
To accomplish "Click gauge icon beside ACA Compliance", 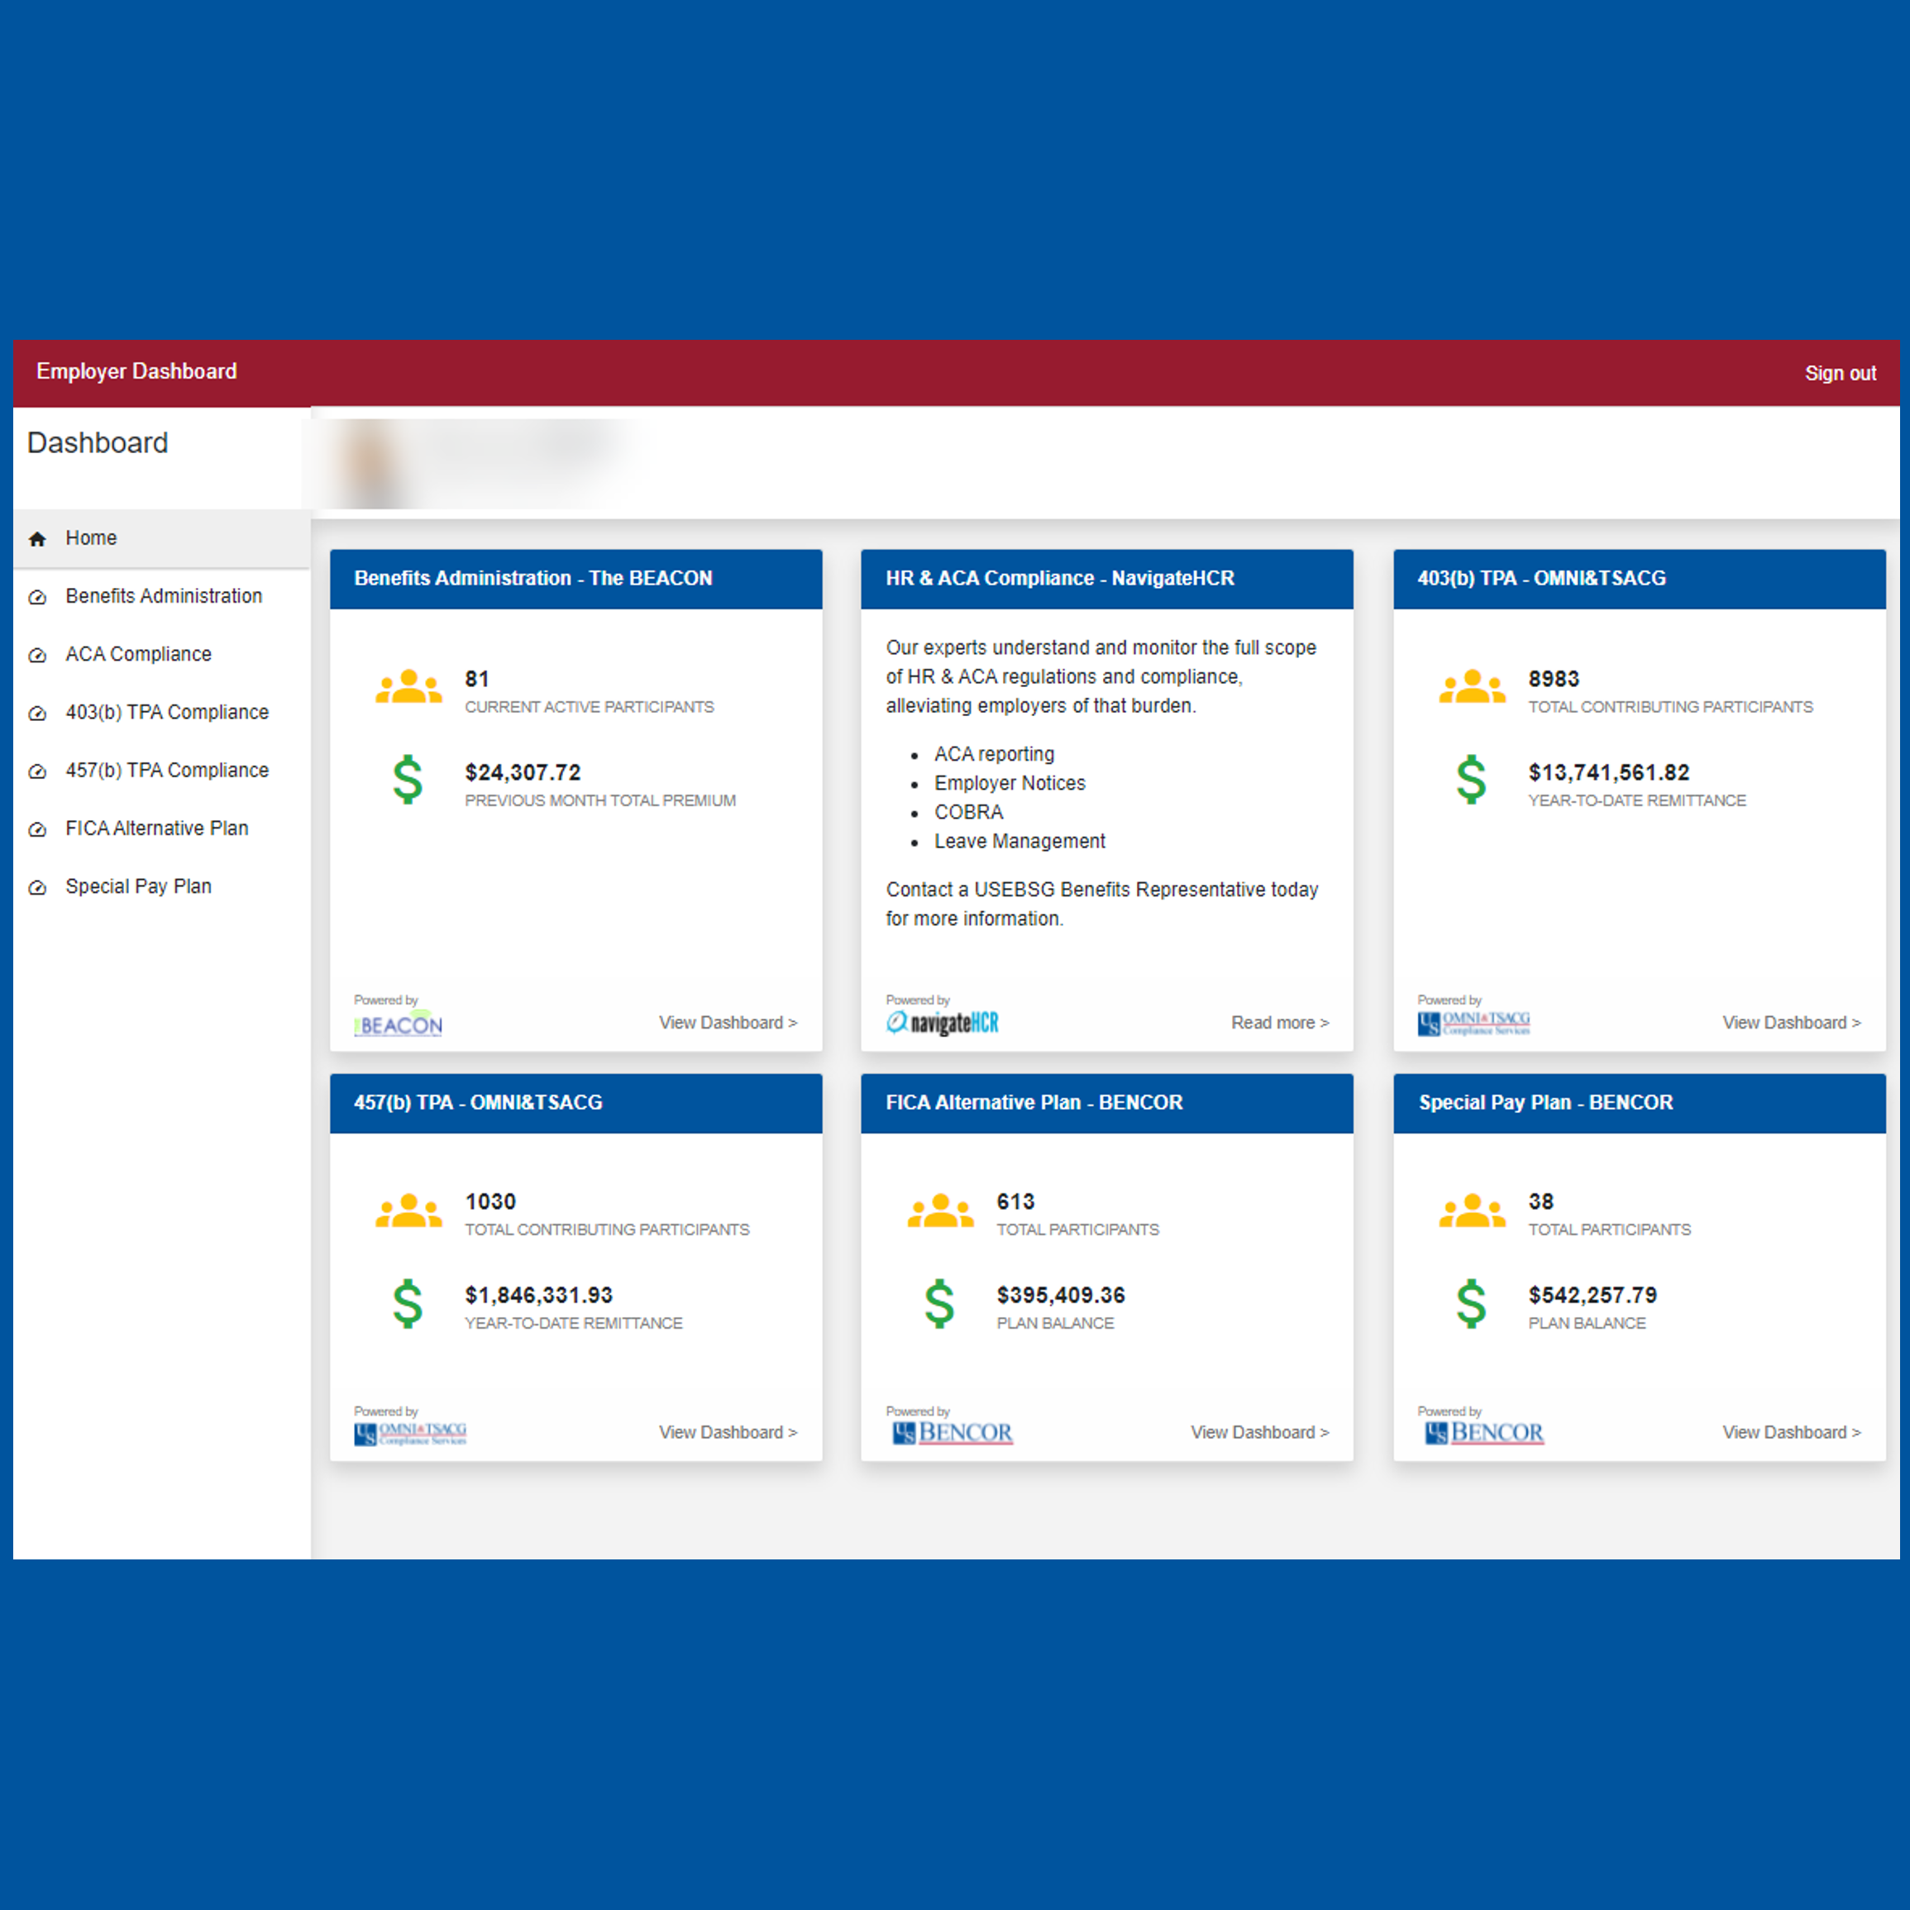I will 37,656.
